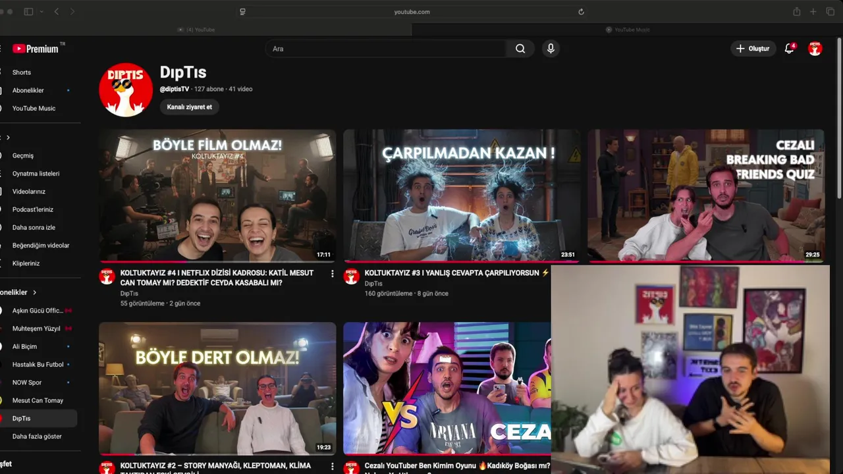Add a new Safari tab with the plus icon
The width and height of the screenshot is (843, 474).
coord(813,12)
